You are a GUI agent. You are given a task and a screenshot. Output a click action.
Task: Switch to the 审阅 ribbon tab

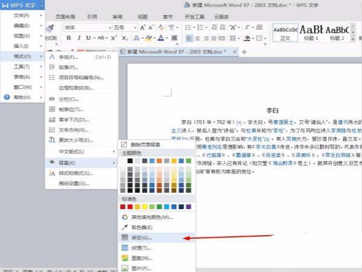click(x=117, y=17)
